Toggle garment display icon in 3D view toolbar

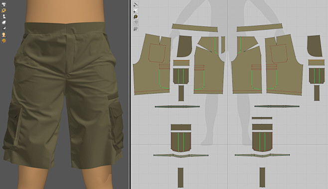coord(4,4)
